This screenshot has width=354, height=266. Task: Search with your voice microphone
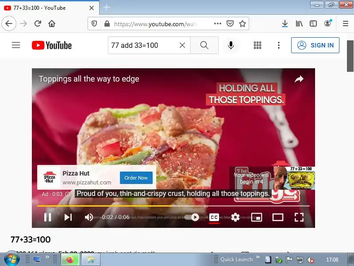(231, 45)
